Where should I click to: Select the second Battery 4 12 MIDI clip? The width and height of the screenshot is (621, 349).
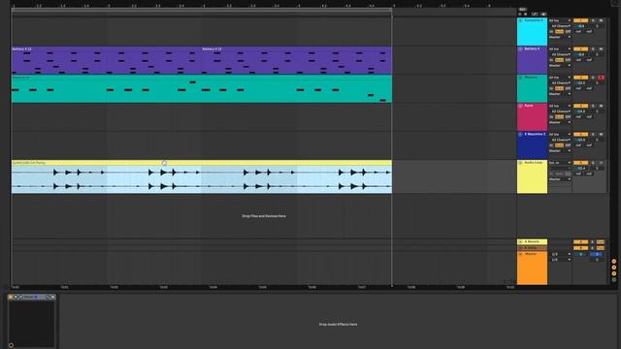pyautogui.click(x=297, y=60)
